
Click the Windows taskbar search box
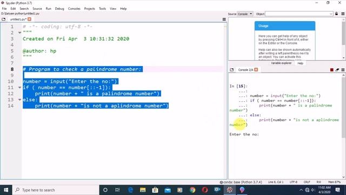coord(56,190)
